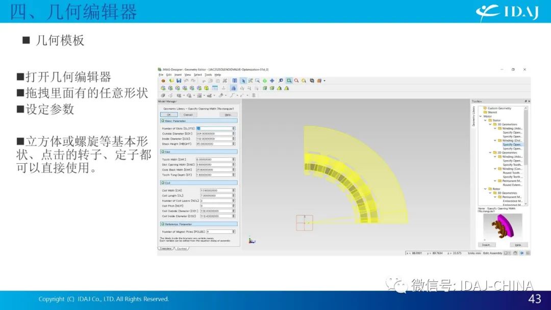551x310 pixels.
Task: Collapse the Reference Parameter section
Action: click(162, 224)
